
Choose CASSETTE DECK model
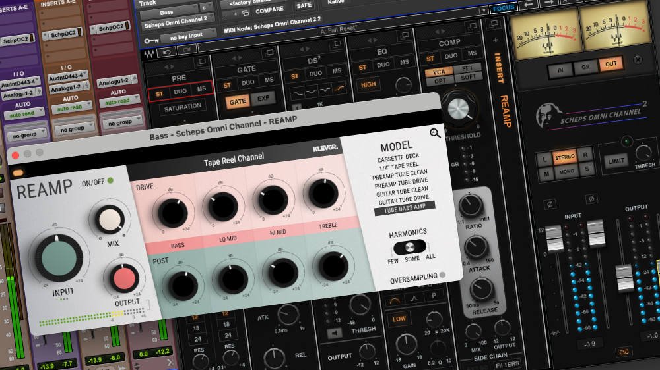(398, 158)
